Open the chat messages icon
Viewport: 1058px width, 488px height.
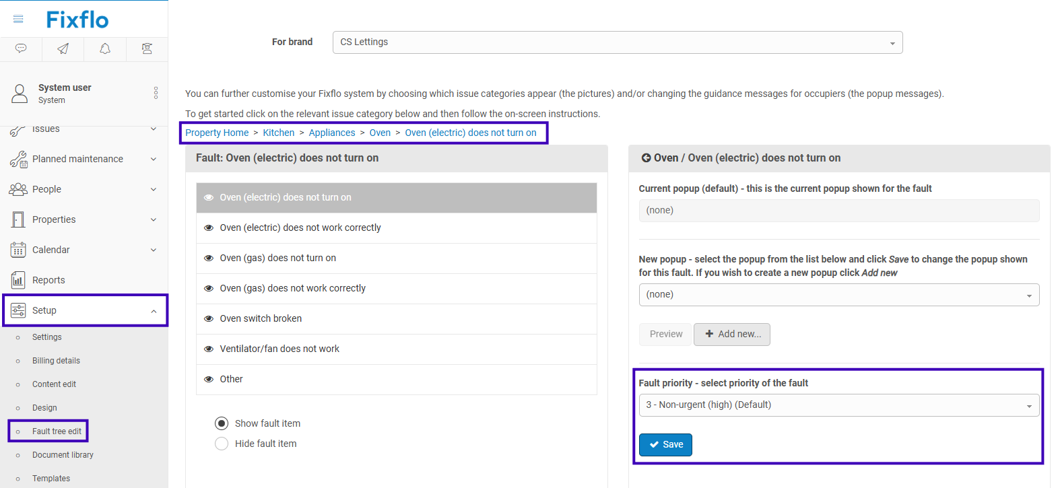click(x=21, y=48)
